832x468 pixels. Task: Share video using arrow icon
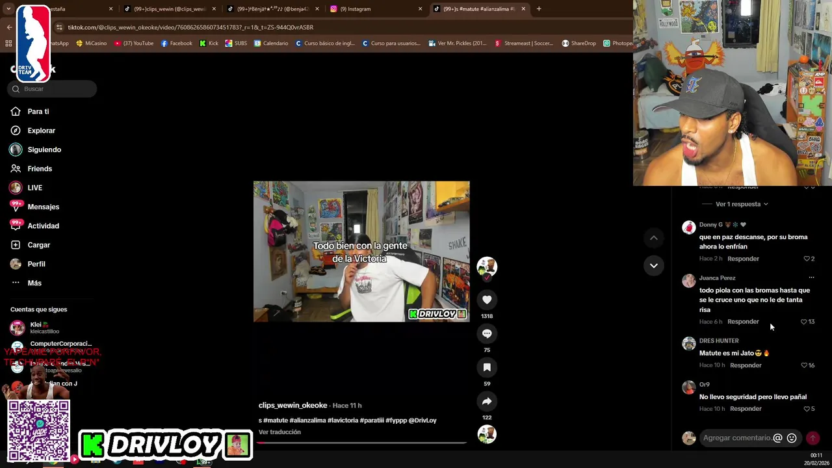click(487, 401)
